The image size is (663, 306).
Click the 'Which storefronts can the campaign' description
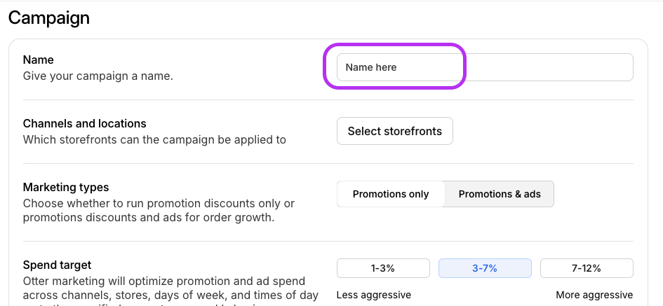click(154, 139)
